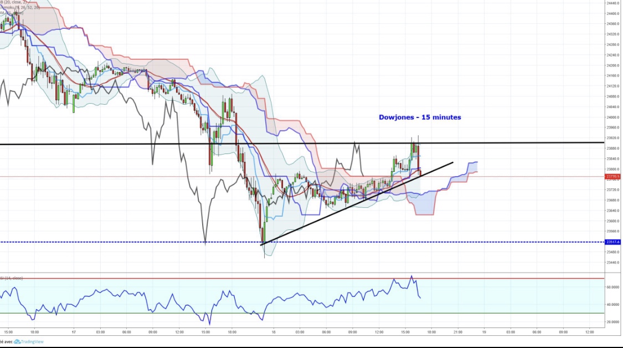Select the black horizontal resistance line
The image size is (623, 348).
[x=166, y=144]
